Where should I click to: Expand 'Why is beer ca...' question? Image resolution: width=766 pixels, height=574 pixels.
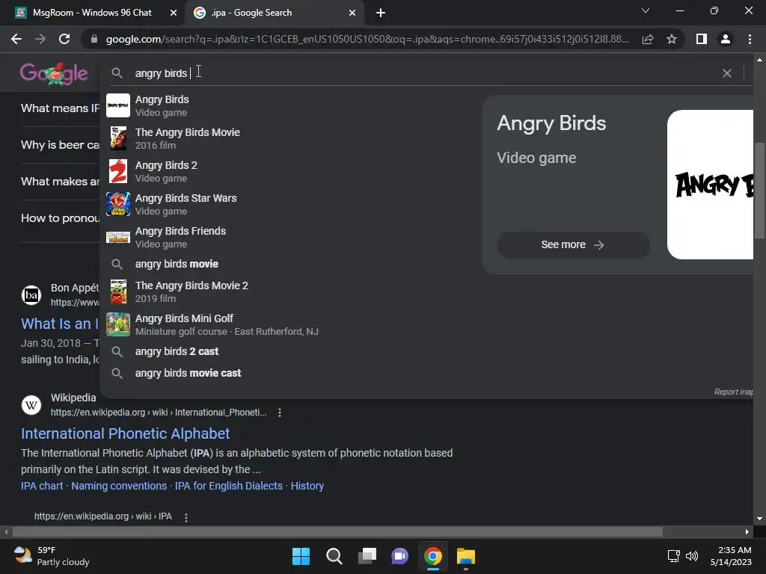60,145
